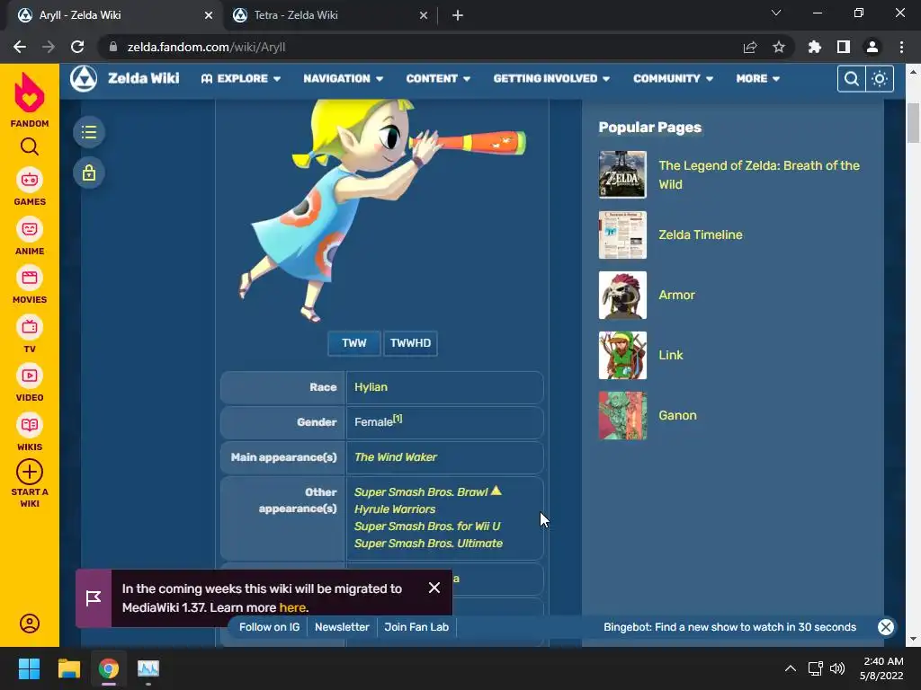
Task: Click the Female reference footnote [1]
Action: tap(398, 419)
